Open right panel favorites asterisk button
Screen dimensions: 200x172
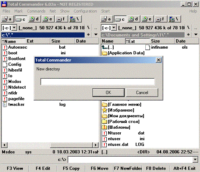coord(189,35)
